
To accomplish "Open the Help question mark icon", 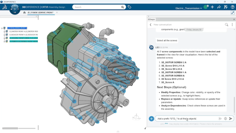I will [232, 7].
